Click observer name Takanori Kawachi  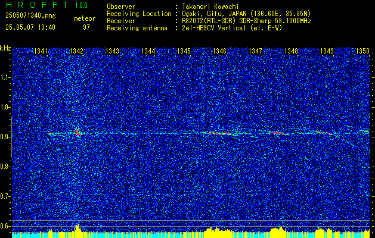coord(210,7)
